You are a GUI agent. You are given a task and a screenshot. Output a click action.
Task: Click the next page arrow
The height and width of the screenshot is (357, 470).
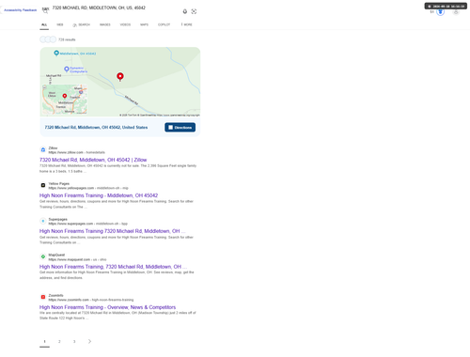pyautogui.click(x=89, y=341)
